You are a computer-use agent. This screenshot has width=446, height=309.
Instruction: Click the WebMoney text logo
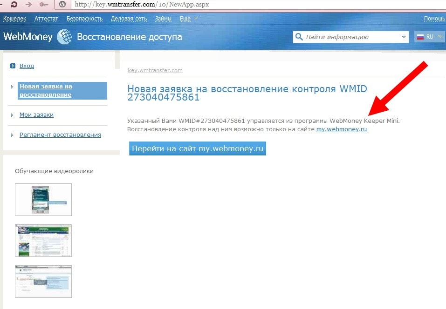pyautogui.click(x=28, y=37)
